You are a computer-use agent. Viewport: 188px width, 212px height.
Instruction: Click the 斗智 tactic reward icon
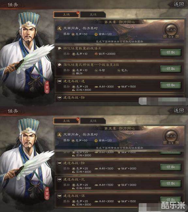click(96, 70)
